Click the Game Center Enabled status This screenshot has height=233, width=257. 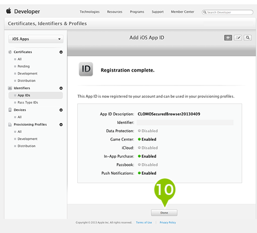(147, 139)
